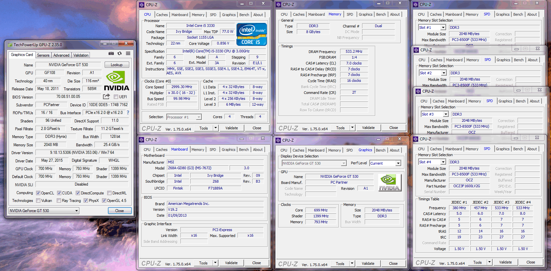Click the BIOS export share icon in GPU-Z
The height and width of the screenshot is (271, 551).
click(106, 97)
